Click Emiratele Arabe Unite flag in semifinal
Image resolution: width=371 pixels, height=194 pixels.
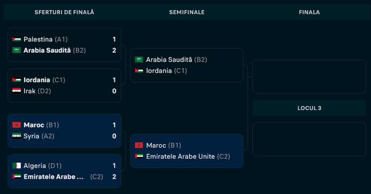139,157
